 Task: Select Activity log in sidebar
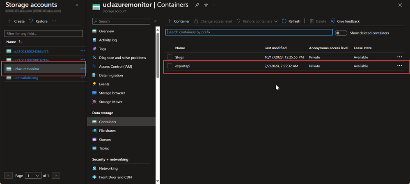(108, 40)
